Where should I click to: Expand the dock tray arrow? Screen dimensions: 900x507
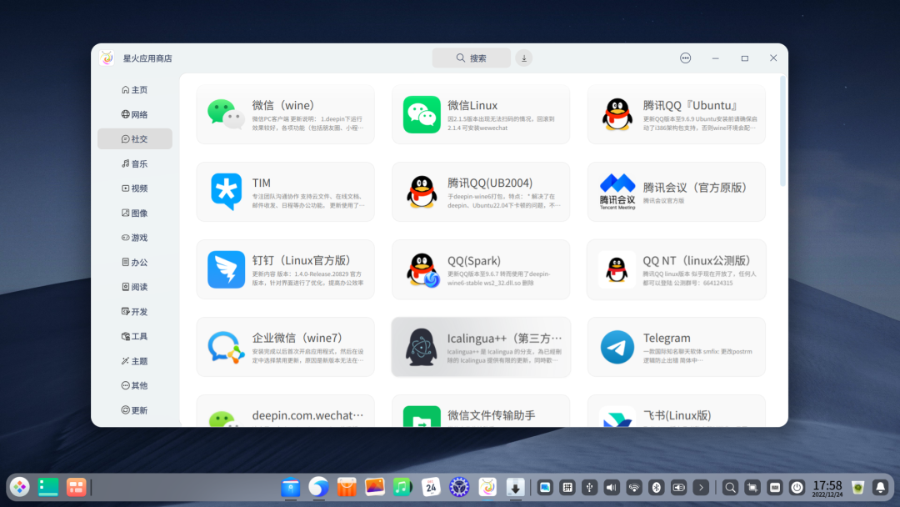pos(701,487)
